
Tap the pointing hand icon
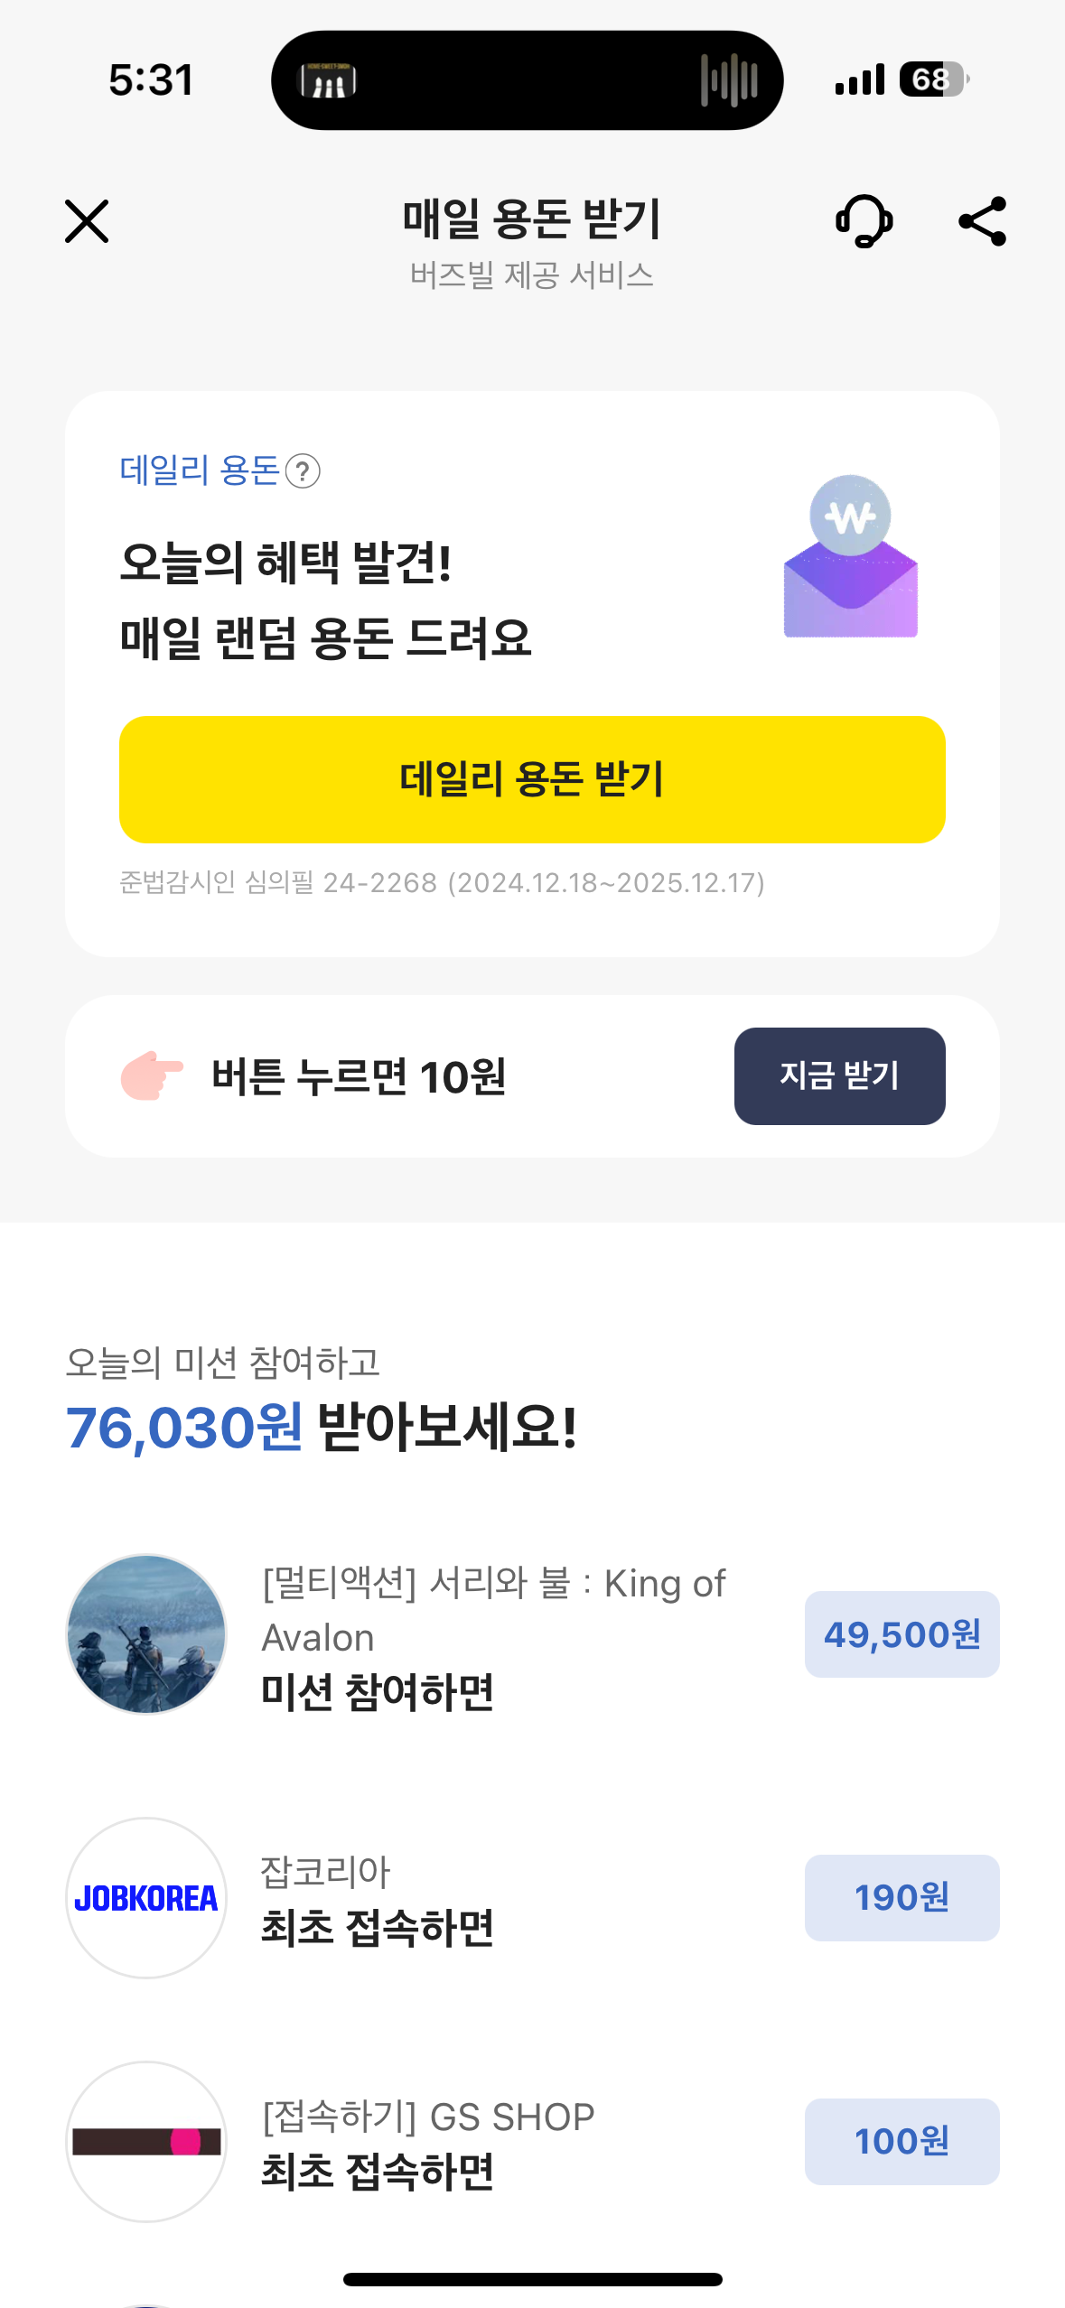pyautogui.click(x=152, y=1075)
